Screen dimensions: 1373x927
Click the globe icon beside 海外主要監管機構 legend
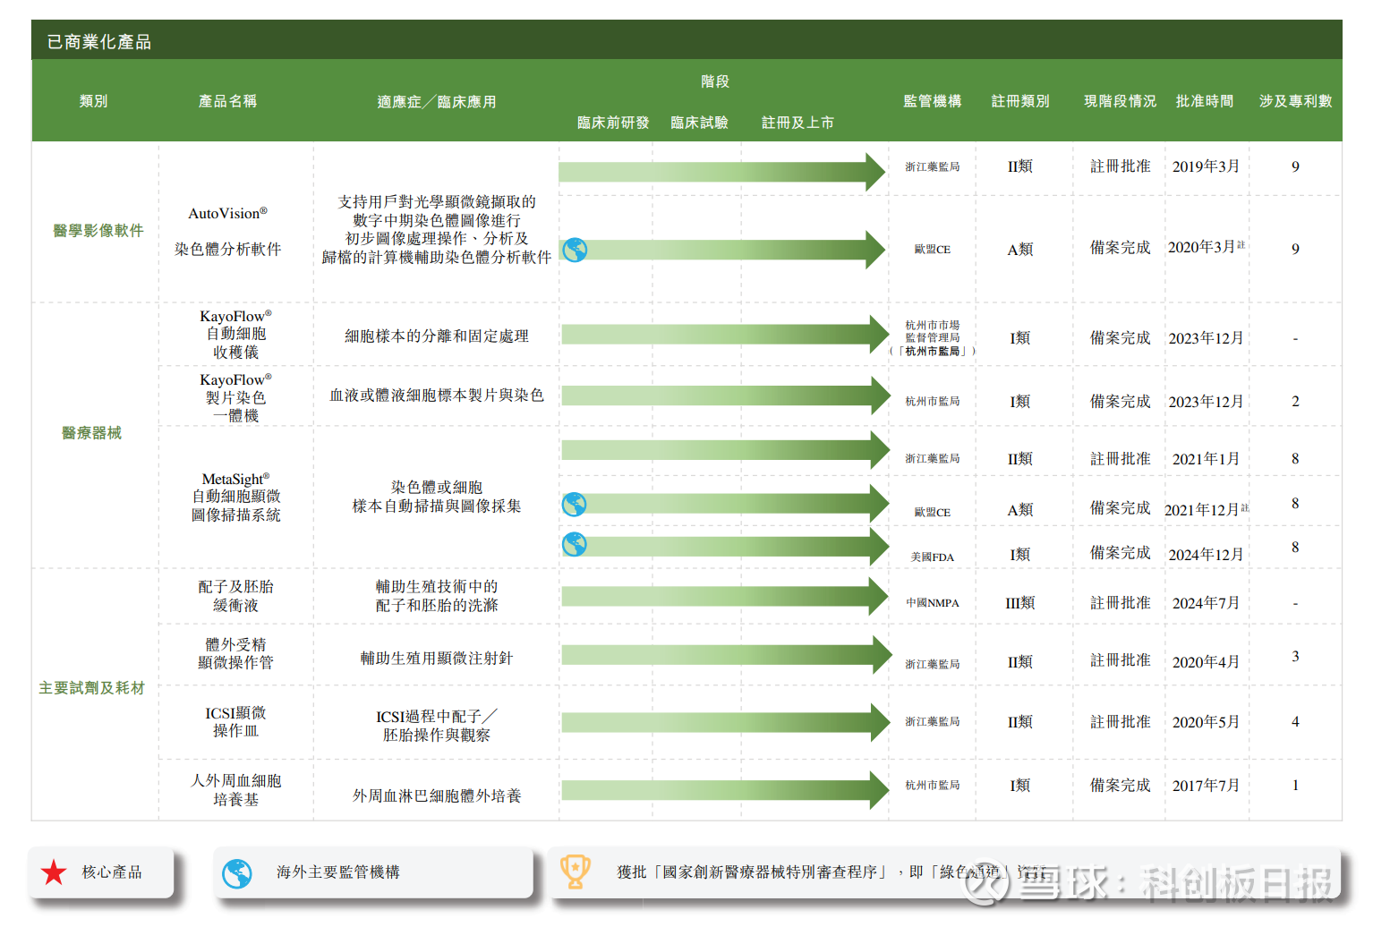pos(237,873)
